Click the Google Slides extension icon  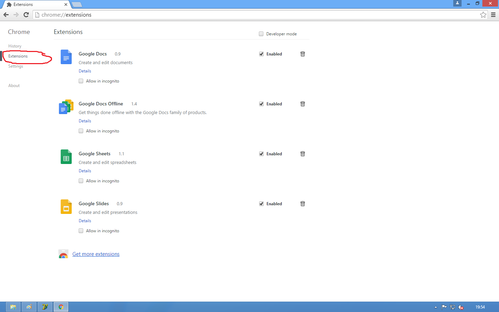click(66, 207)
